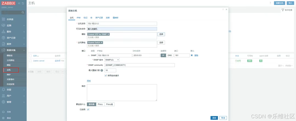The width and height of the screenshot is (296, 121).
Task: Choose Proxy for 要监控什么
Action: [x=100, y=104]
